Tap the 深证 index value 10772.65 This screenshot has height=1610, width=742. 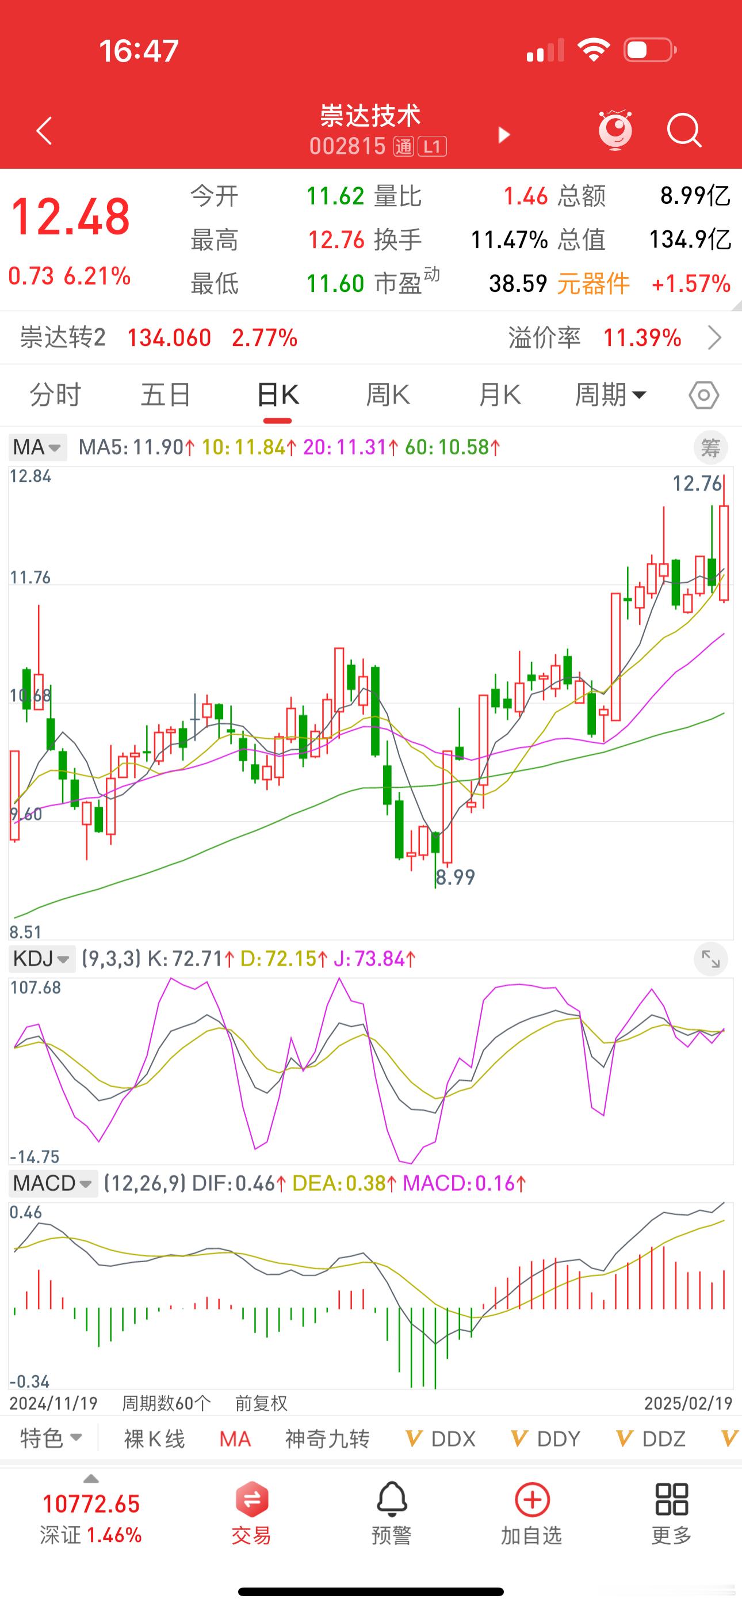pyautogui.click(x=91, y=1503)
